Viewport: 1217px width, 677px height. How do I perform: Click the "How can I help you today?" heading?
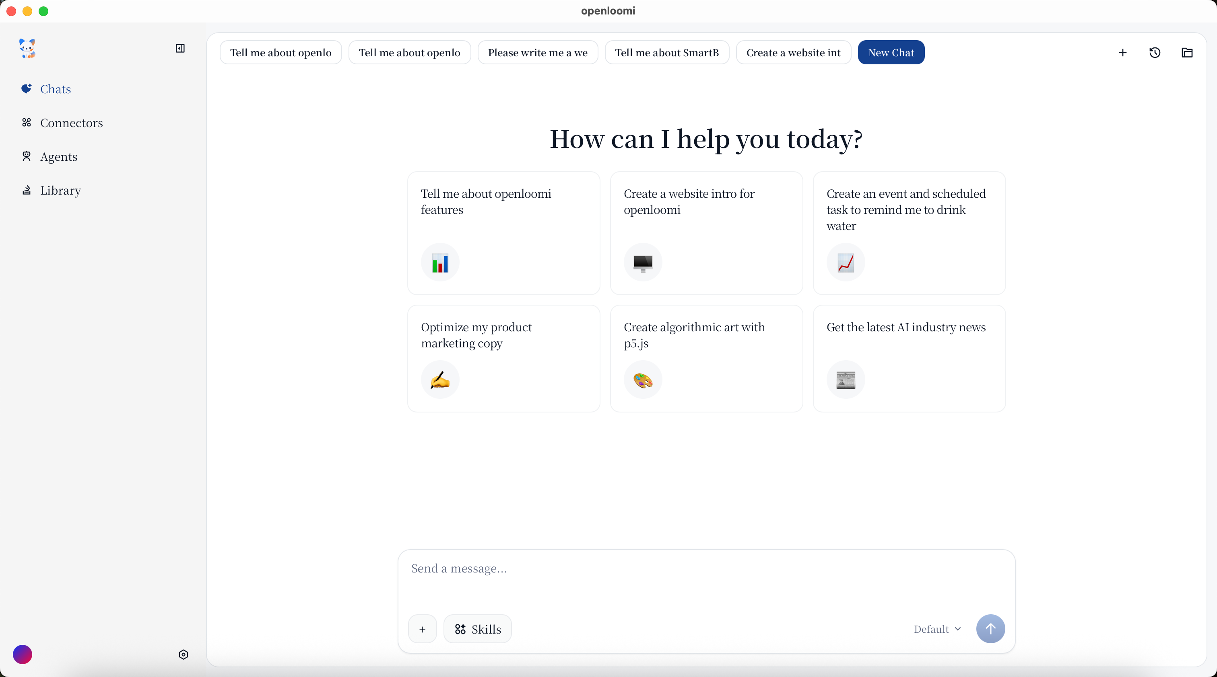click(x=706, y=139)
